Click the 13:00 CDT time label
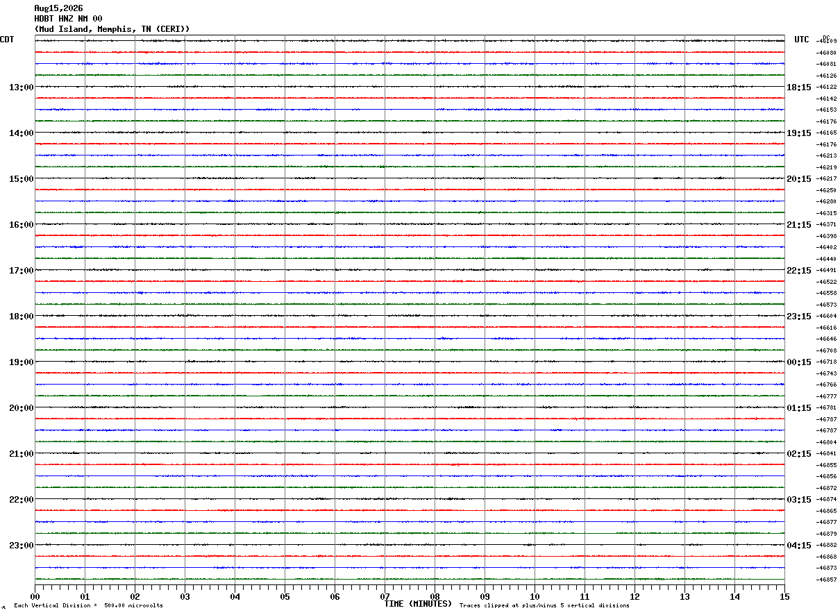The height and width of the screenshot is (615, 840). pos(21,87)
